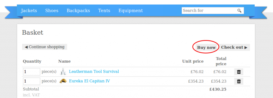
Task: Click the Leatherman multitool product image
Action: (x=63, y=72)
